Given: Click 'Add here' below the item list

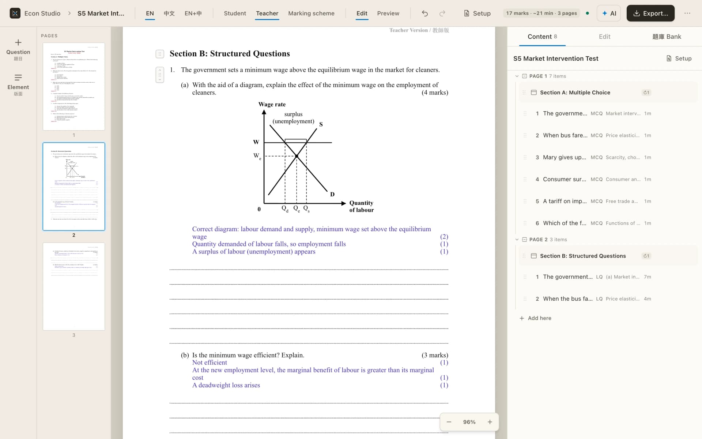Looking at the screenshot, I should (x=535, y=318).
